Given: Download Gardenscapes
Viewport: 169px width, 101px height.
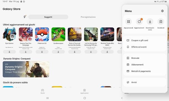Looking at the screenshot, I should tap(58, 52).
